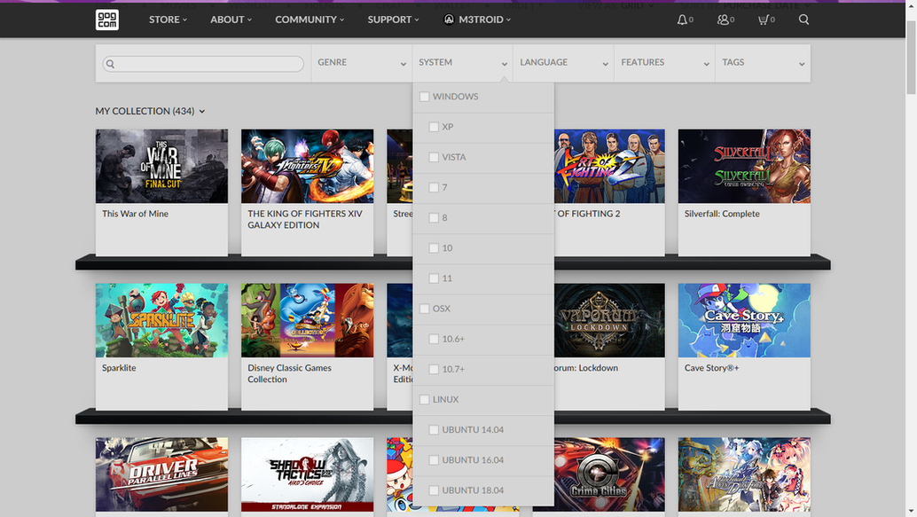This screenshot has height=517, width=917.
Task: Tick the Windows checkbox
Action: [425, 97]
